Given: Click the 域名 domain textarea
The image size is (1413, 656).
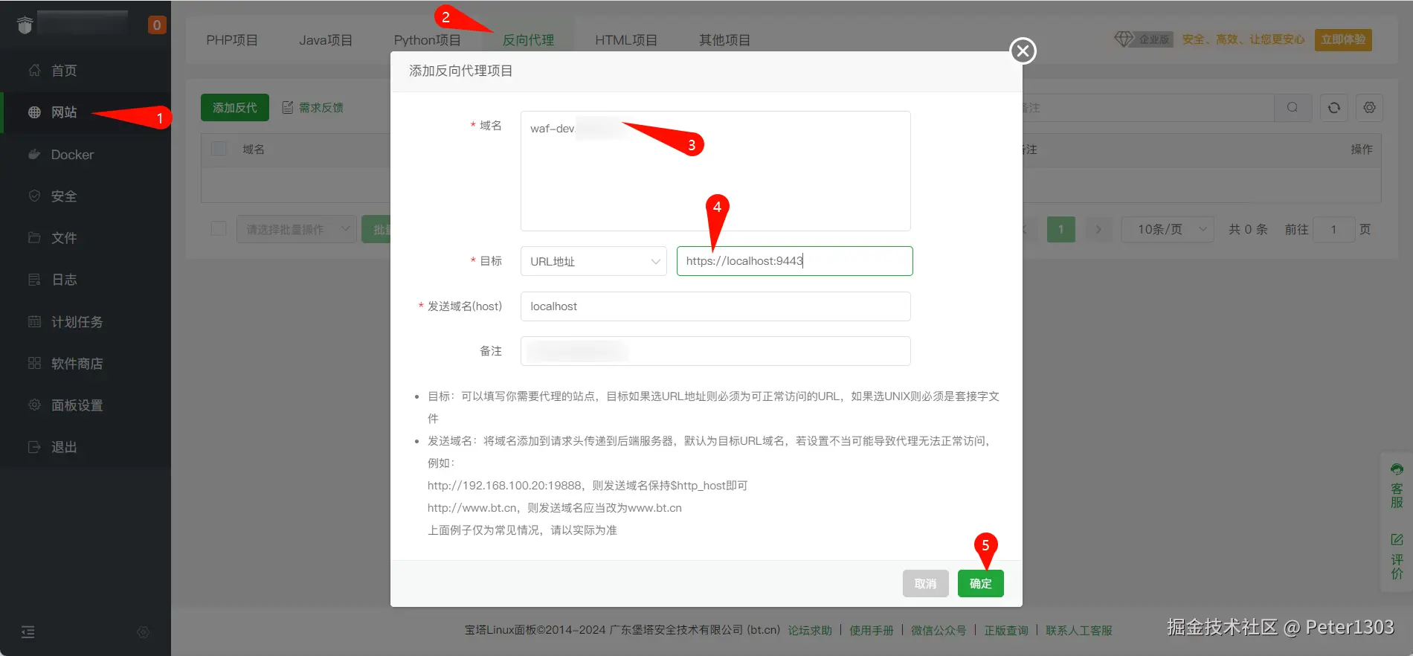Looking at the screenshot, I should tap(715, 171).
